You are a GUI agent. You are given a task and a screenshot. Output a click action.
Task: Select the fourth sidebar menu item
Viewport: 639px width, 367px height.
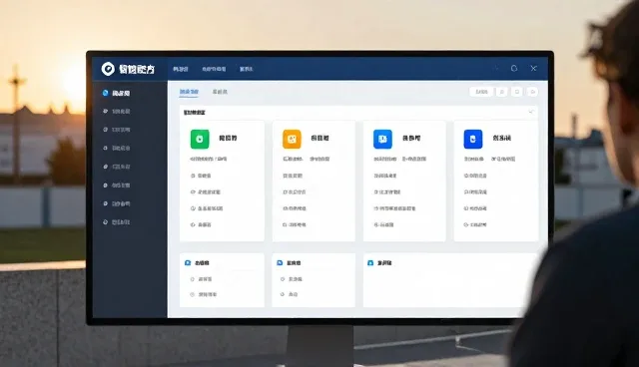point(117,149)
